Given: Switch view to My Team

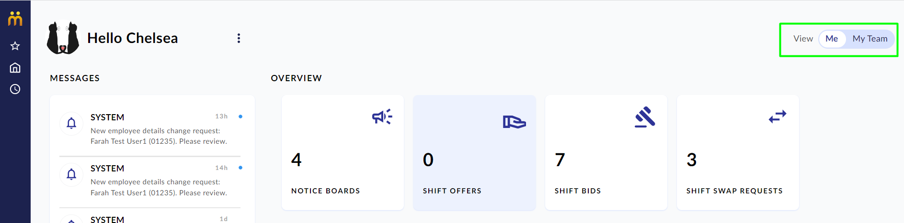Looking at the screenshot, I should pyautogui.click(x=870, y=39).
